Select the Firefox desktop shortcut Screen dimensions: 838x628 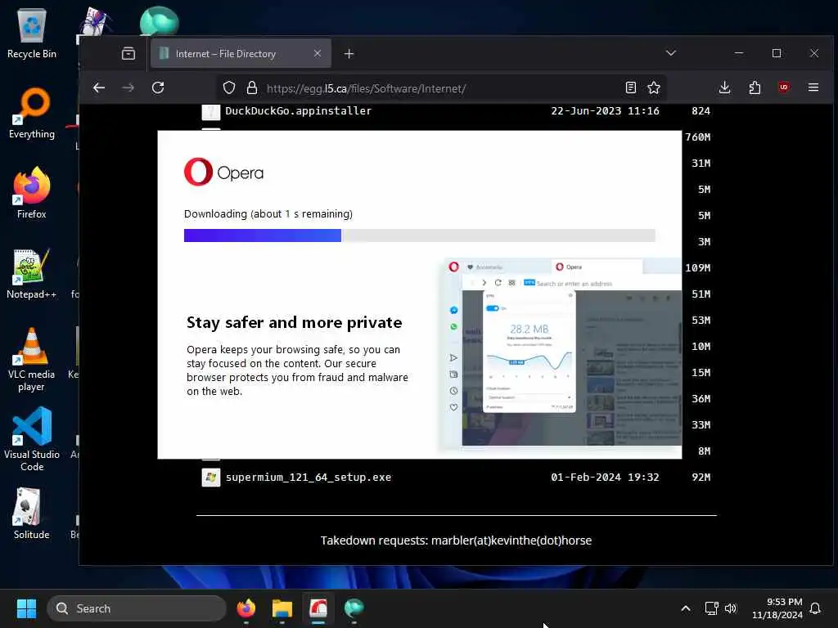click(x=32, y=193)
